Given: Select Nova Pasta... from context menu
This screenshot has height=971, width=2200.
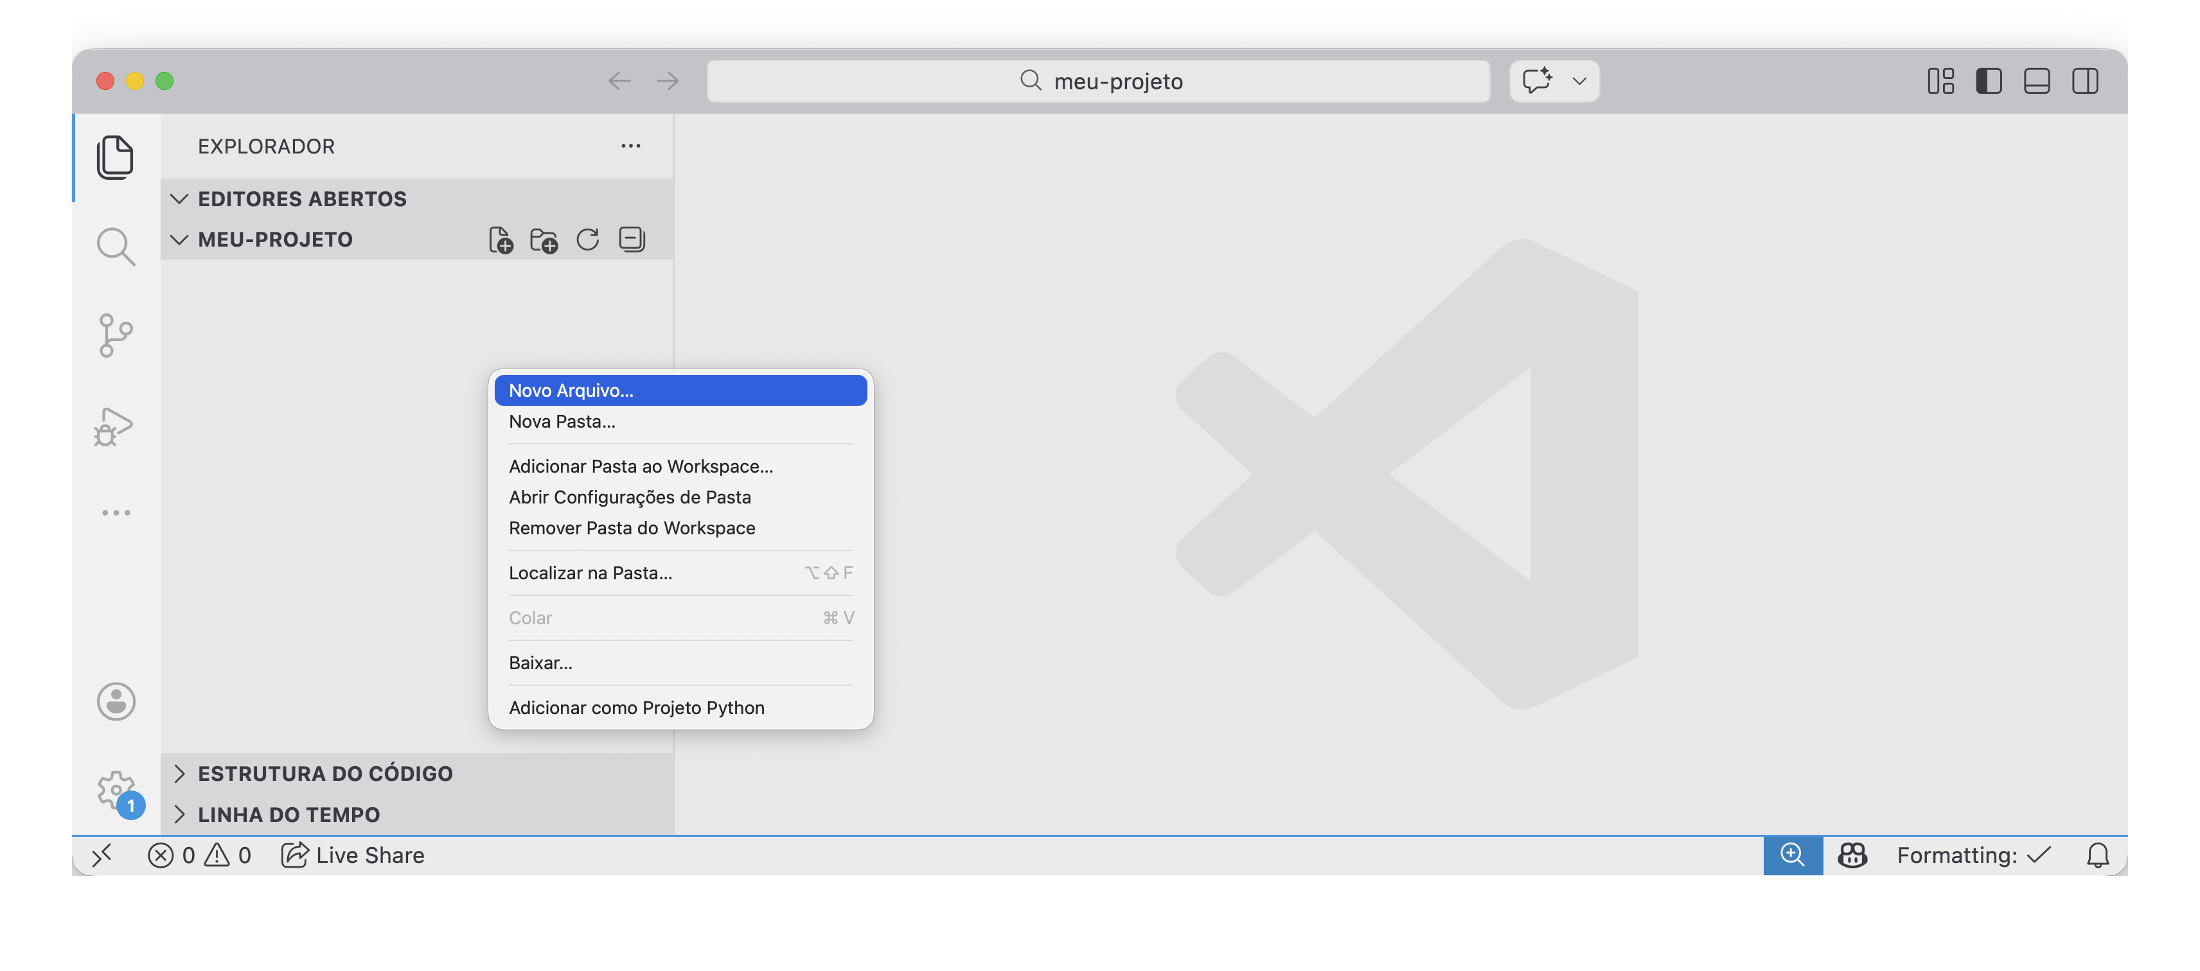Looking at the screenshot, I should [x=562, y=421].
